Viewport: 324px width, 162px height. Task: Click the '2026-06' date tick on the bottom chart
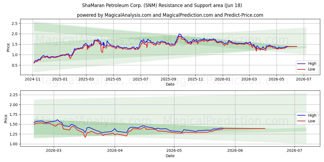235,150
